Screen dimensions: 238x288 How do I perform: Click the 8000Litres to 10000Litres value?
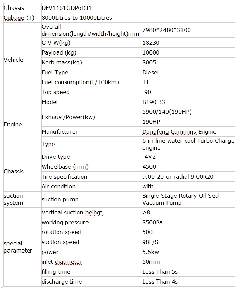click(77, 18)
